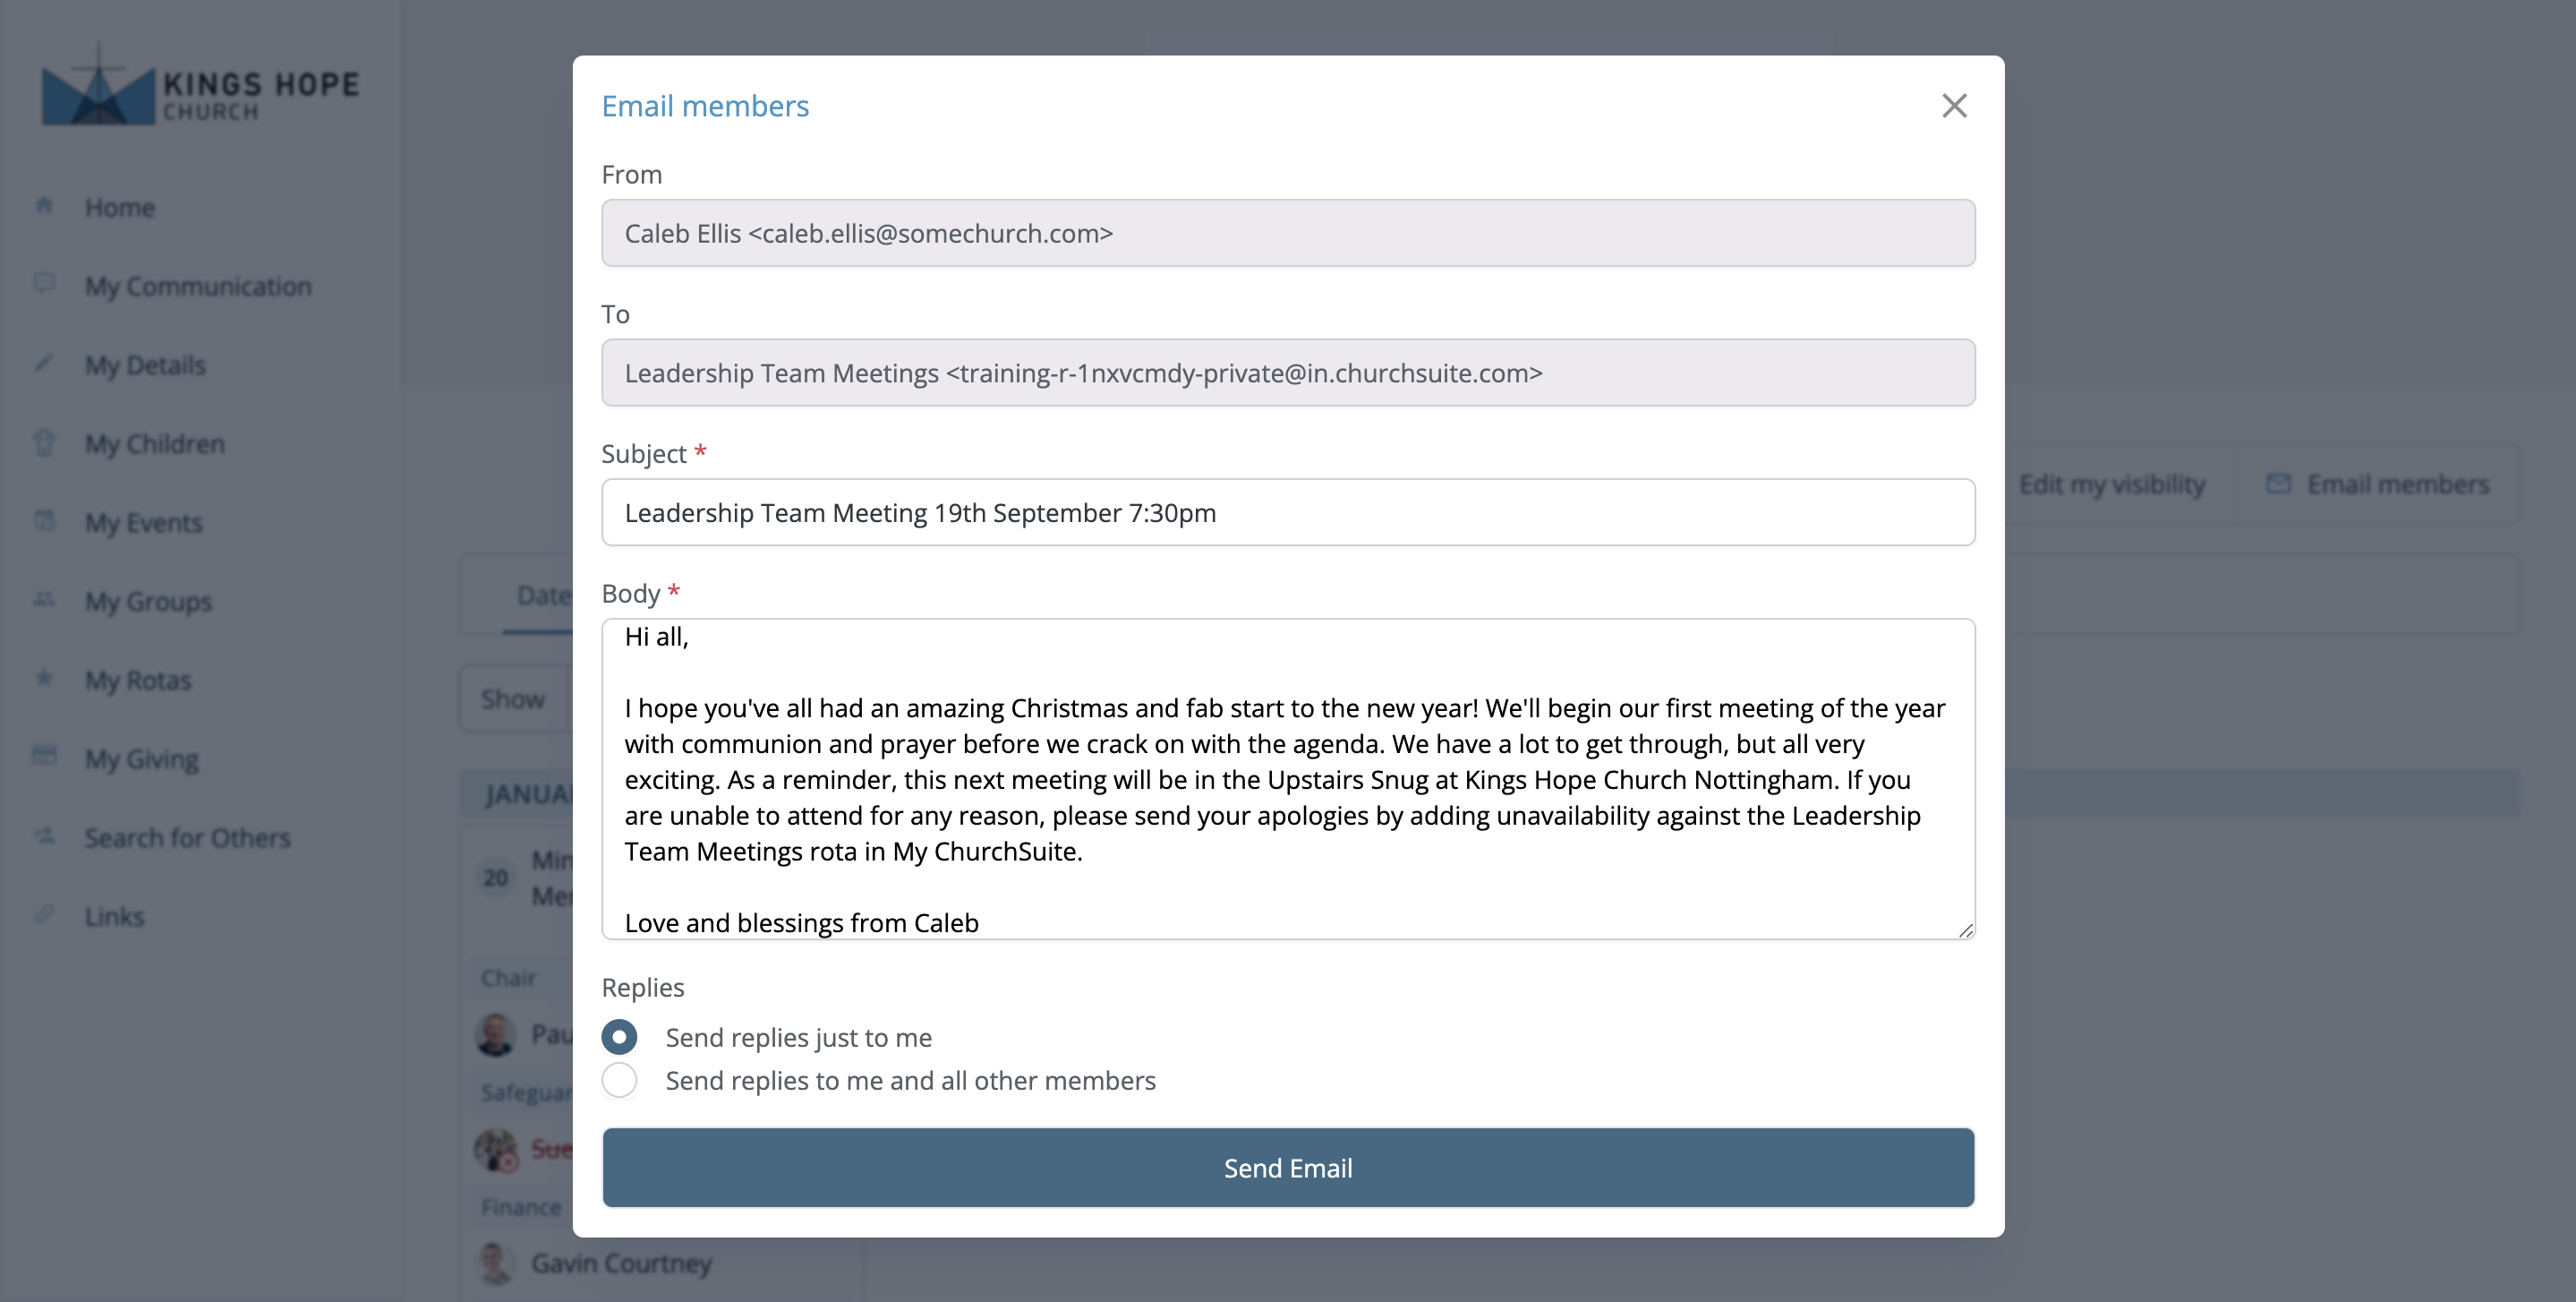Click the Home house icon
Screen dimensions: 2576x1302
coord(44,205)
